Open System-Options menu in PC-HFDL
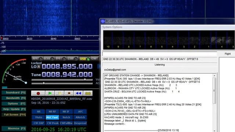This screenshot has width=235, height=132. coord(112,27)
